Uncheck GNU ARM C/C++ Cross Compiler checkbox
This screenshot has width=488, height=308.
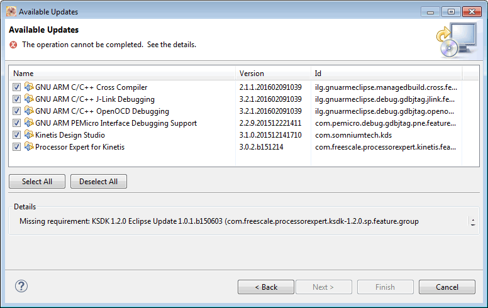(16, 87)
